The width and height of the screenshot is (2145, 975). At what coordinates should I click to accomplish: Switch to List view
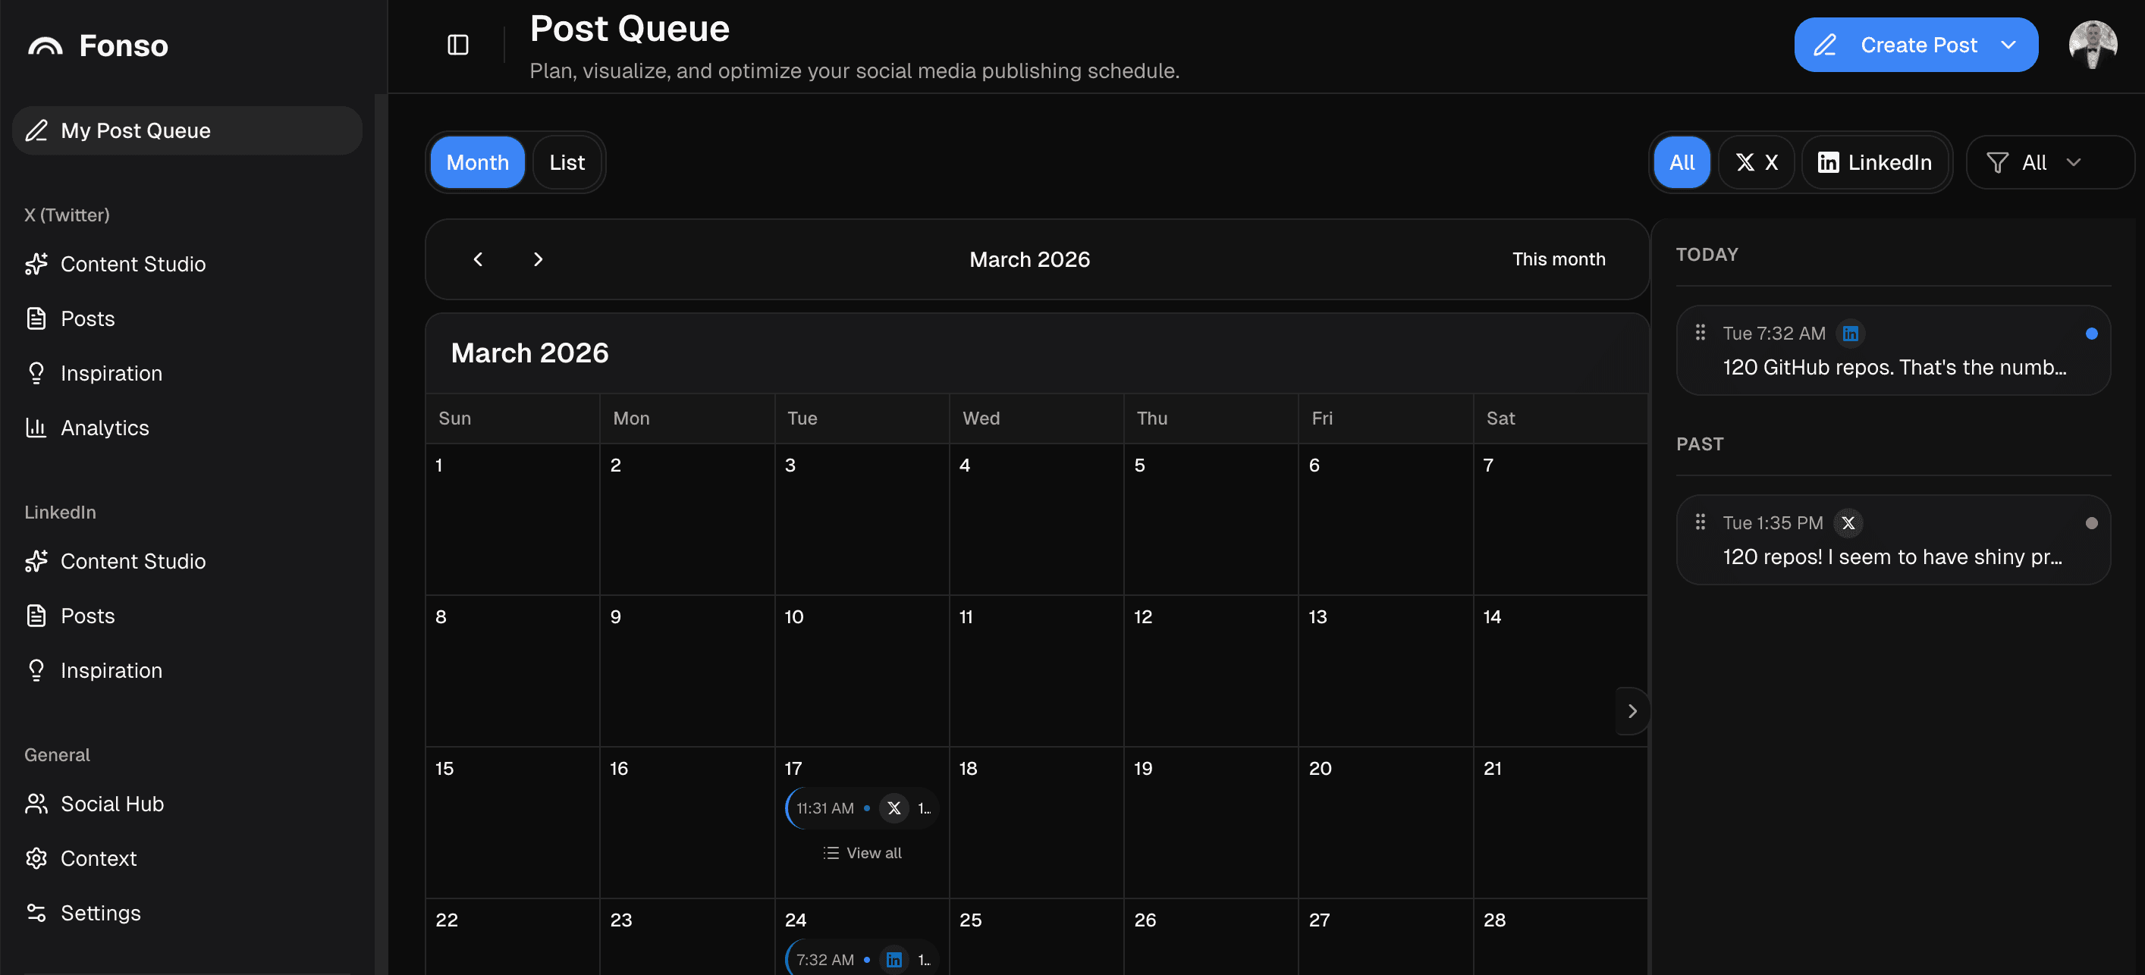click(x=567, y=162)
